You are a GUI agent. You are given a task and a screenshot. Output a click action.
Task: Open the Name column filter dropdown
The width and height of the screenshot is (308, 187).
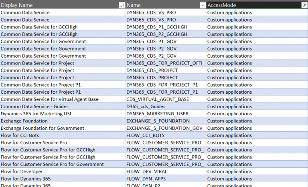coord(203,5)
